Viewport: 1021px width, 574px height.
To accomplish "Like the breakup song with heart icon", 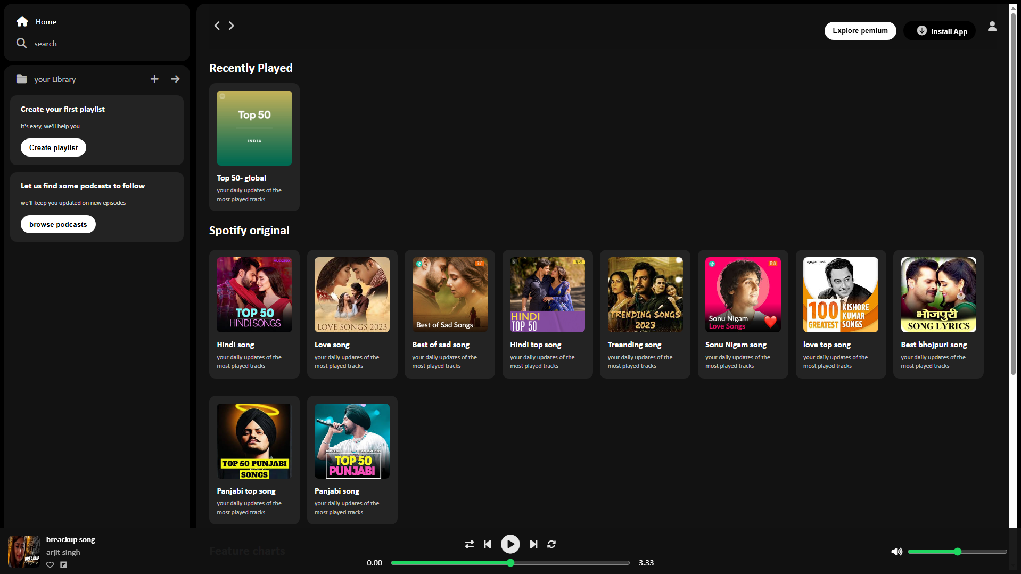I will 50,565.
